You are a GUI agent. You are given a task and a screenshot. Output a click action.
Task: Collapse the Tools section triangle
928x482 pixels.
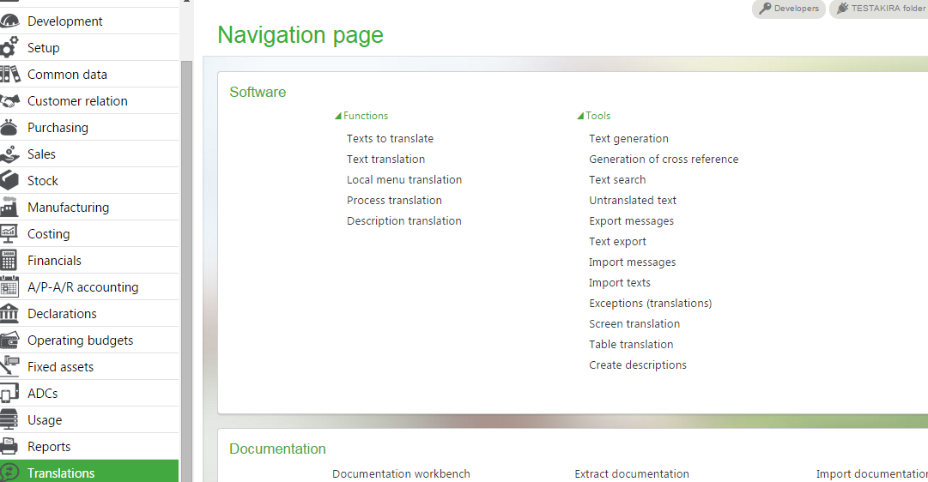(x=580, y=116)
